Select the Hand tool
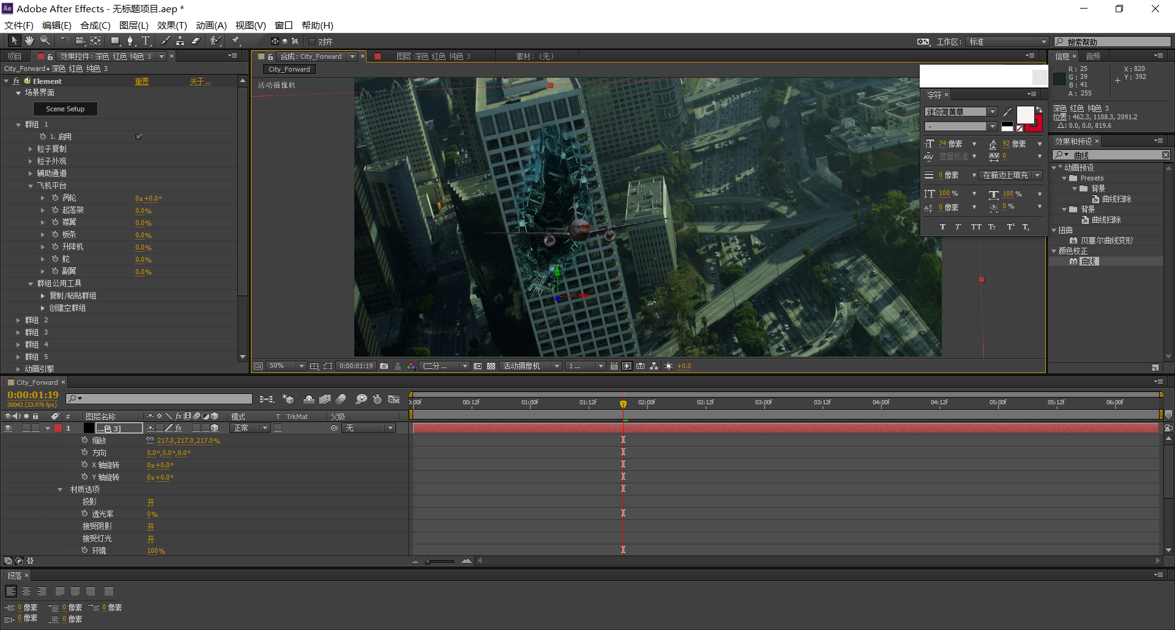Image resolution: width=1175 pixels, height=630 pixels. [29, 40]
